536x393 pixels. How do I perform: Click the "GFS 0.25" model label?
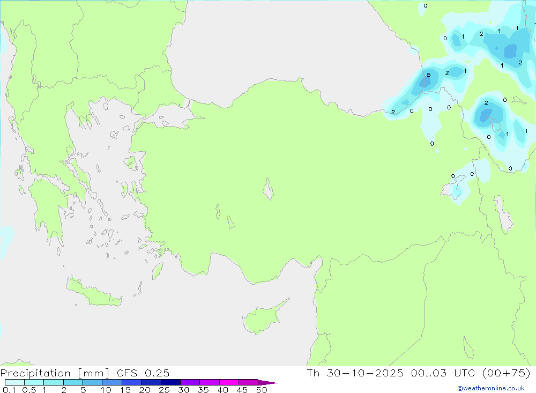coord(143,373)
